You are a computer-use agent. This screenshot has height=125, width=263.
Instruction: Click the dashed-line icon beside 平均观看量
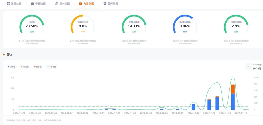(x=248, y=67)
